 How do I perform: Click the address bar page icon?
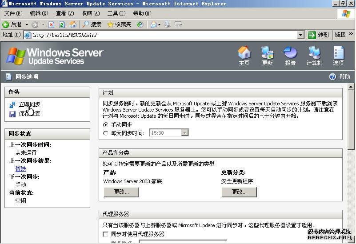28,35
